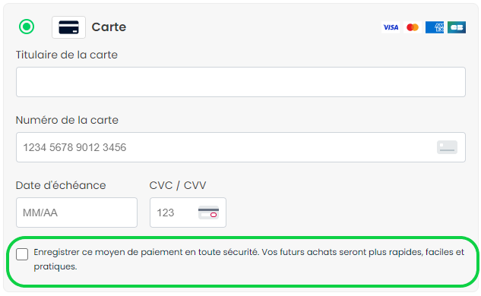Click the word pratiques in the save text
Image resolution: width=481 pixels, height=296 pixels.
coord(55,266)
